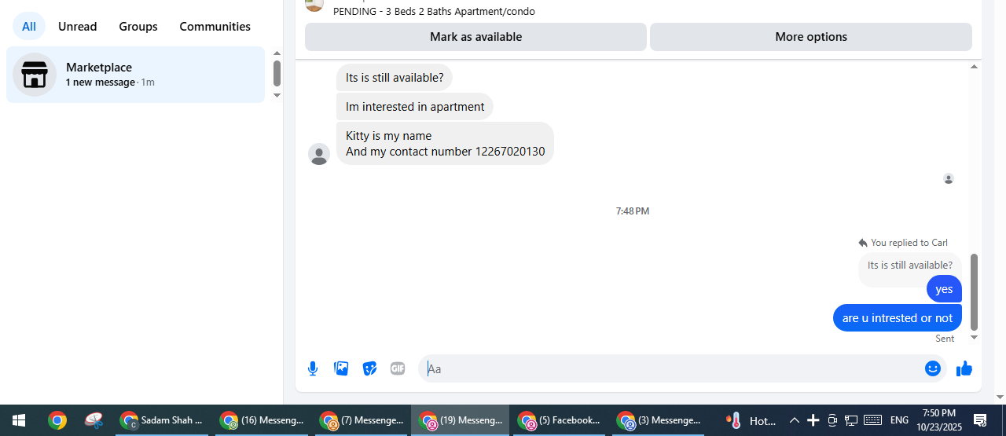Focus the message text input field
The image size is (1006, 436).
point(672,368)
